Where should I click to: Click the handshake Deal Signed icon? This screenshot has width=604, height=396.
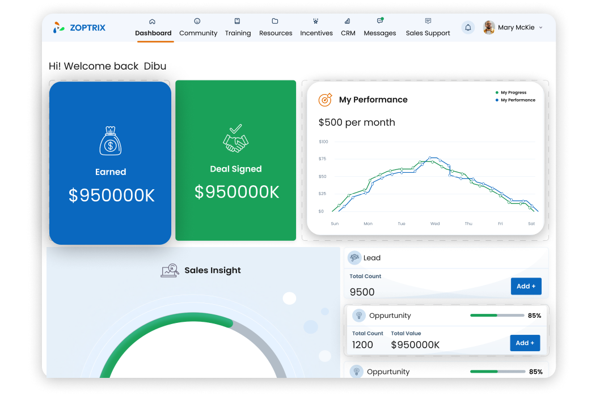coord(235,139)
